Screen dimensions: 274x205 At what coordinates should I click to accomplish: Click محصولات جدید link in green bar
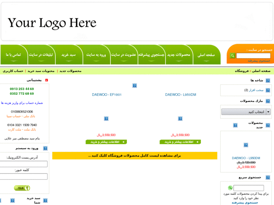(x=70, y=71)
